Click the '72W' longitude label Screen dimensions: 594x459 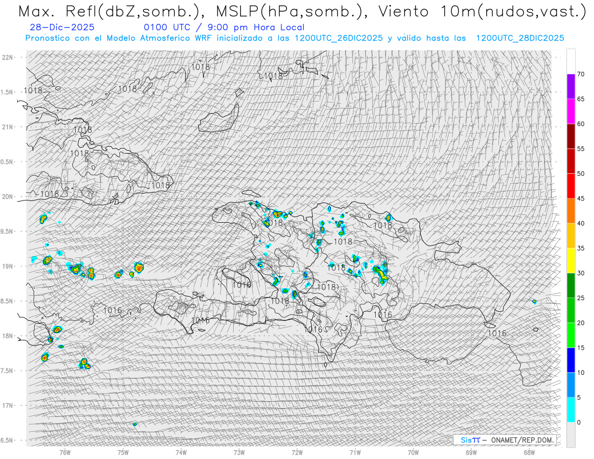(x=297, y=452)
